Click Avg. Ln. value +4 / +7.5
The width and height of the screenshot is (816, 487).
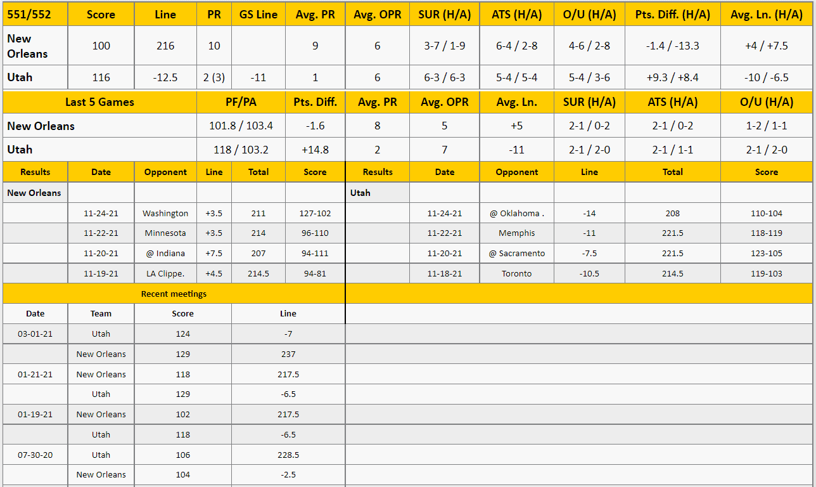pos(767,46)
